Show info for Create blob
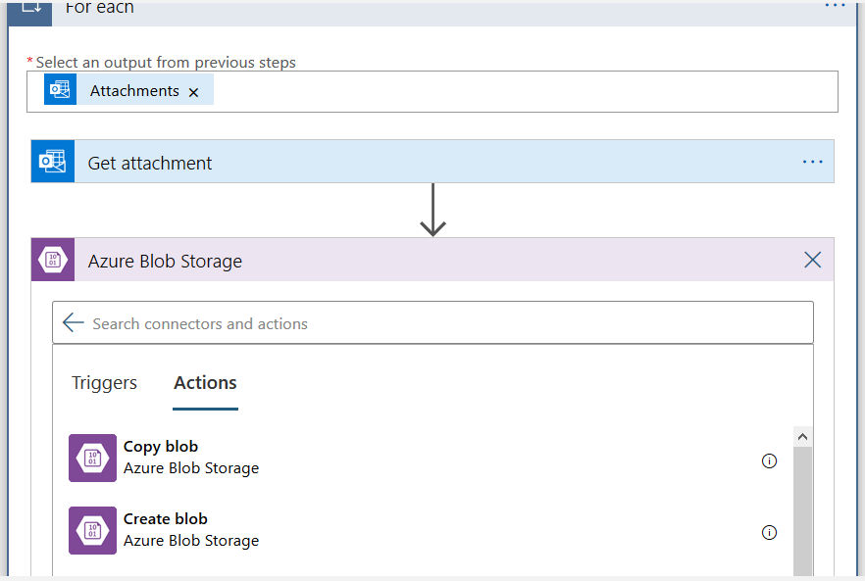This screenshot has width=865, height=581. tap(770, 533)
